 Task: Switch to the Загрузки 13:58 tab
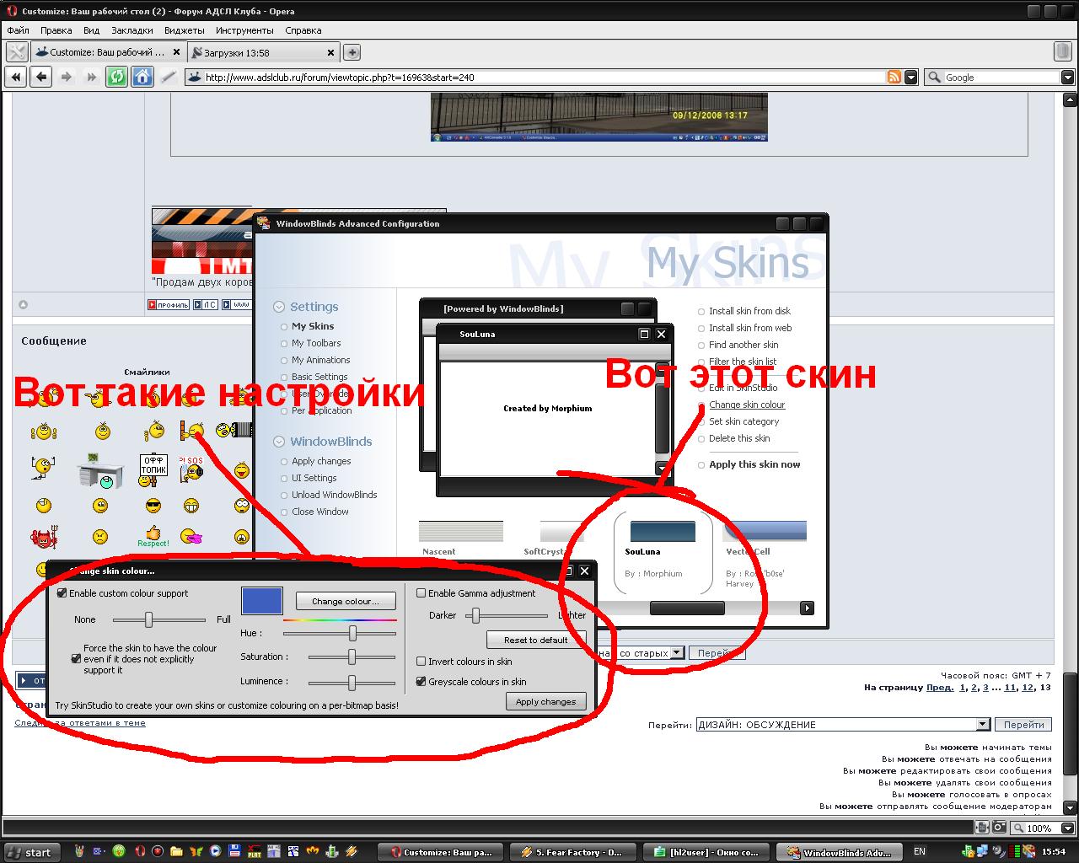261,52
